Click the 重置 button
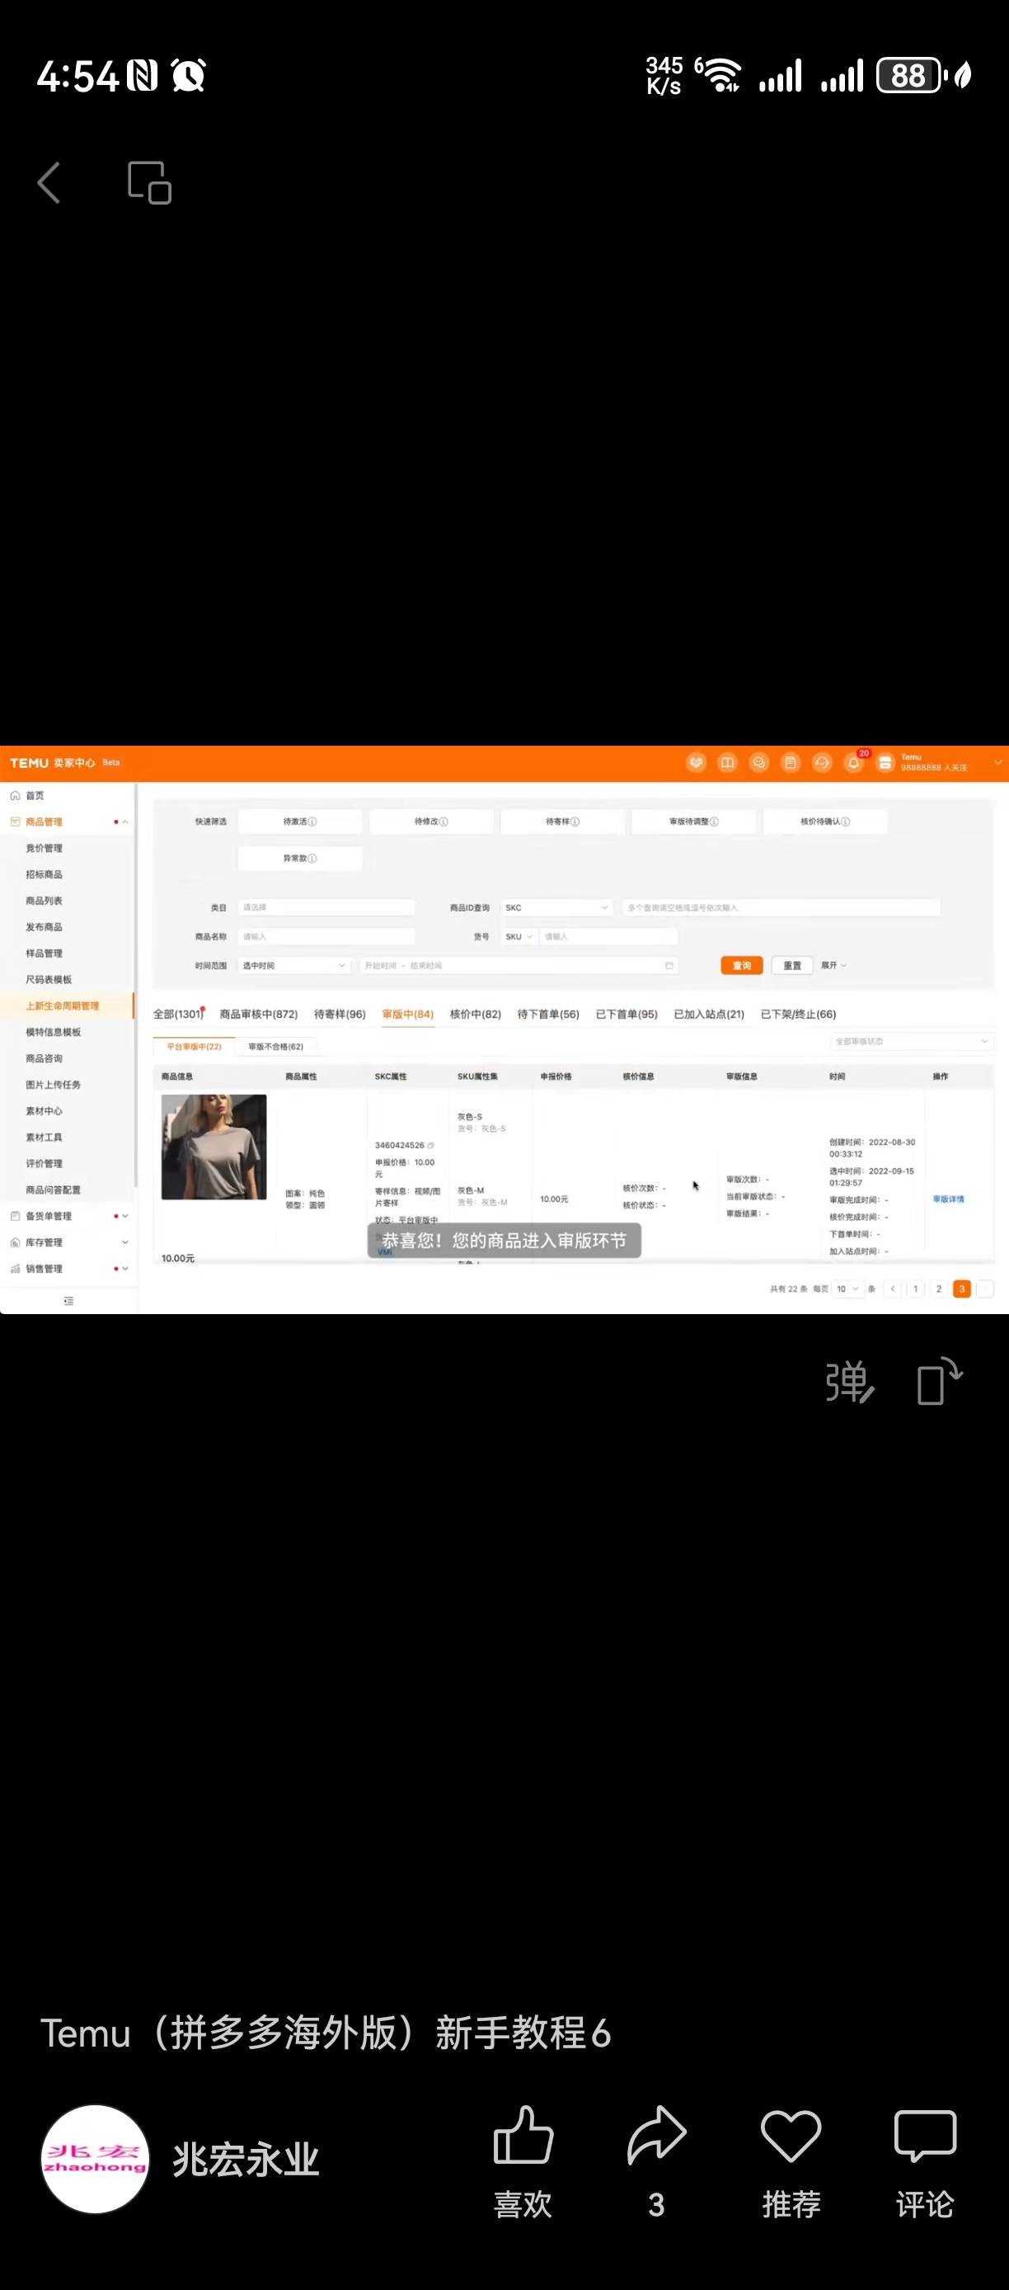Viewport: 1009px width, 2290px height. pyautogui.click(x=792, y=965)
